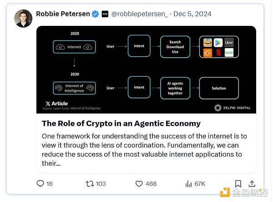273x202 pixels.
Task: Click the 468 likes count
Action: click(x=151, y=183)
